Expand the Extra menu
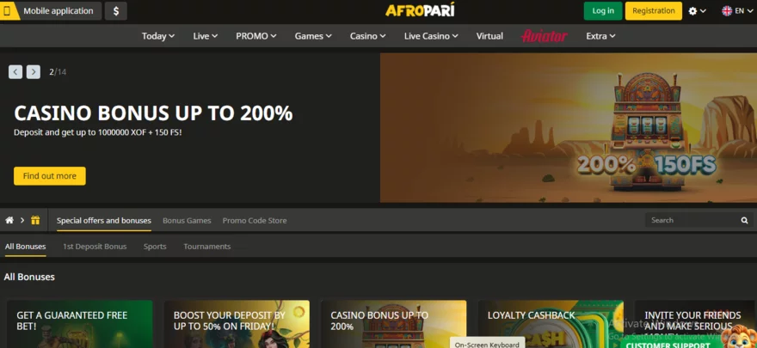The width and height of the screenshot is (757, 348). [600, 36]
